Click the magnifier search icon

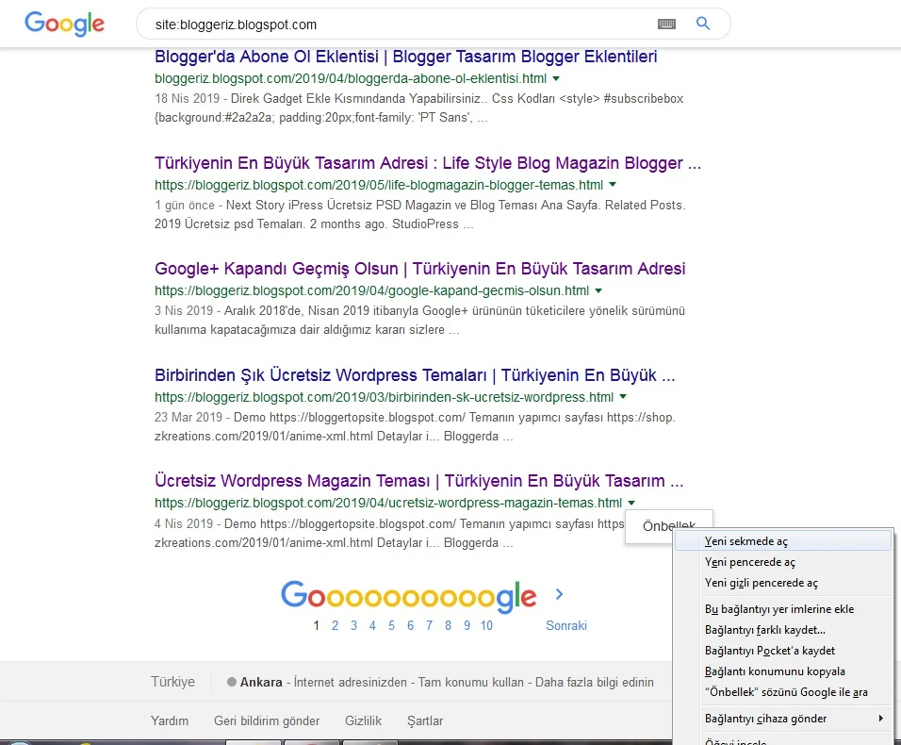click(703, 24)
